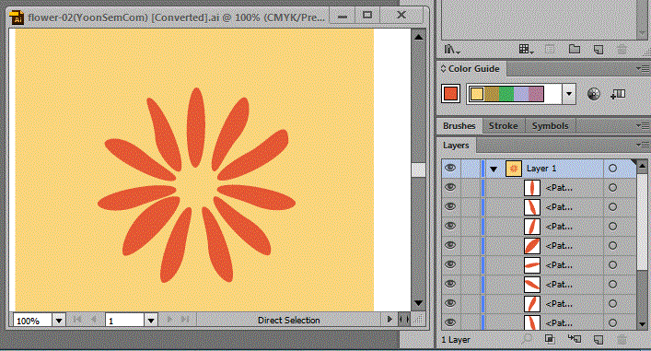Screen dimensions: 651x351
Task: Select the Layer 1 row name
Action: [541, 169]
